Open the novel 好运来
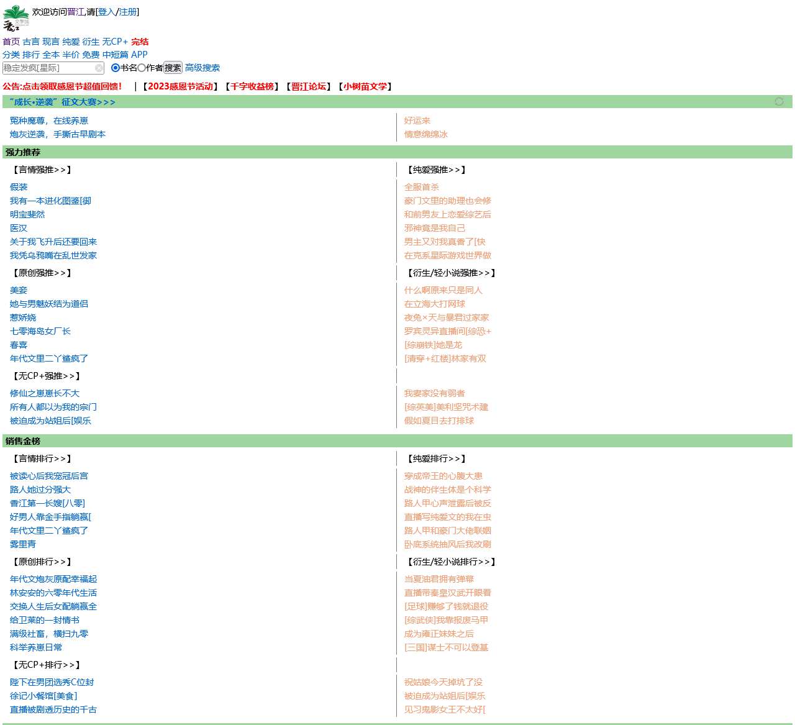 [x=417, y=121]
